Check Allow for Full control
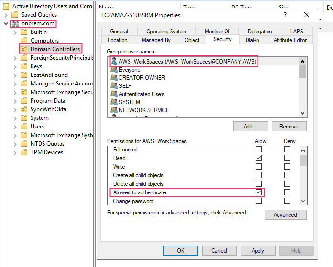 click(x=258, y=150)
